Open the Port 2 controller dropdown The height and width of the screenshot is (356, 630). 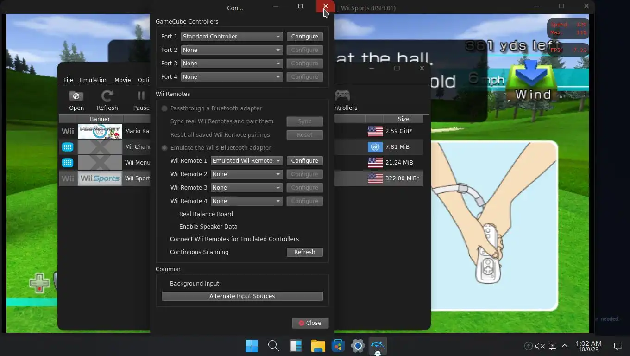click(232, 50)
